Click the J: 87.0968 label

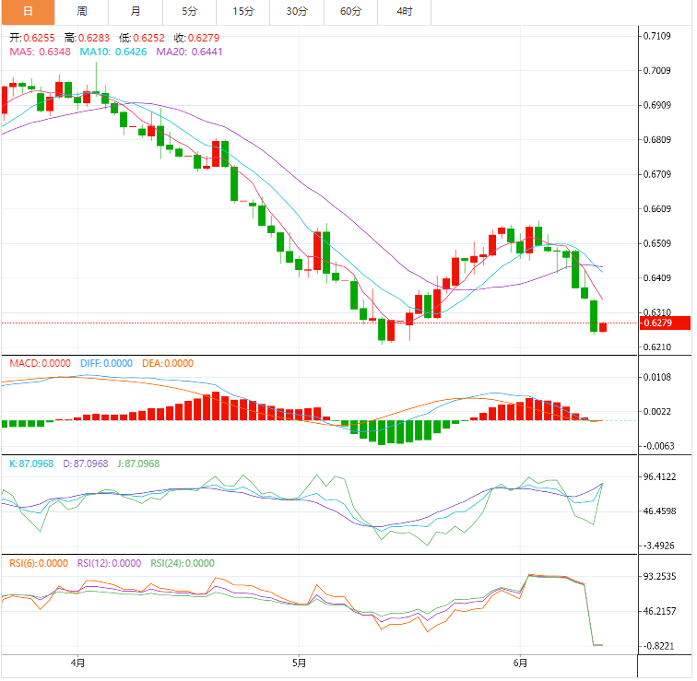(138, 464)
